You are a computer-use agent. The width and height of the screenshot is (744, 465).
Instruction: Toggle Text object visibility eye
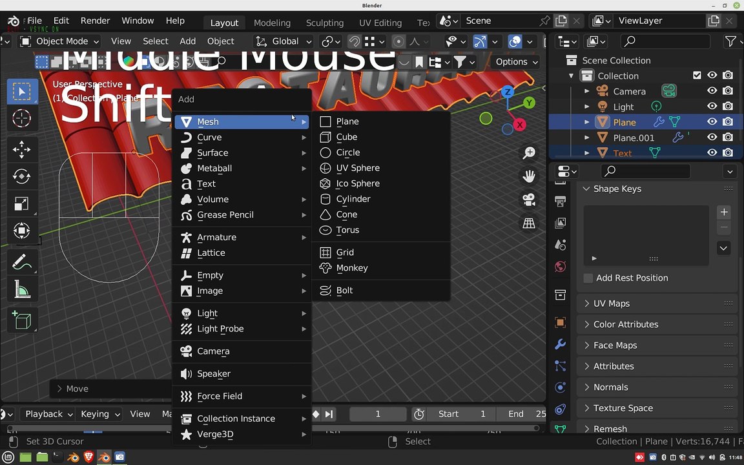coord(712,153)
